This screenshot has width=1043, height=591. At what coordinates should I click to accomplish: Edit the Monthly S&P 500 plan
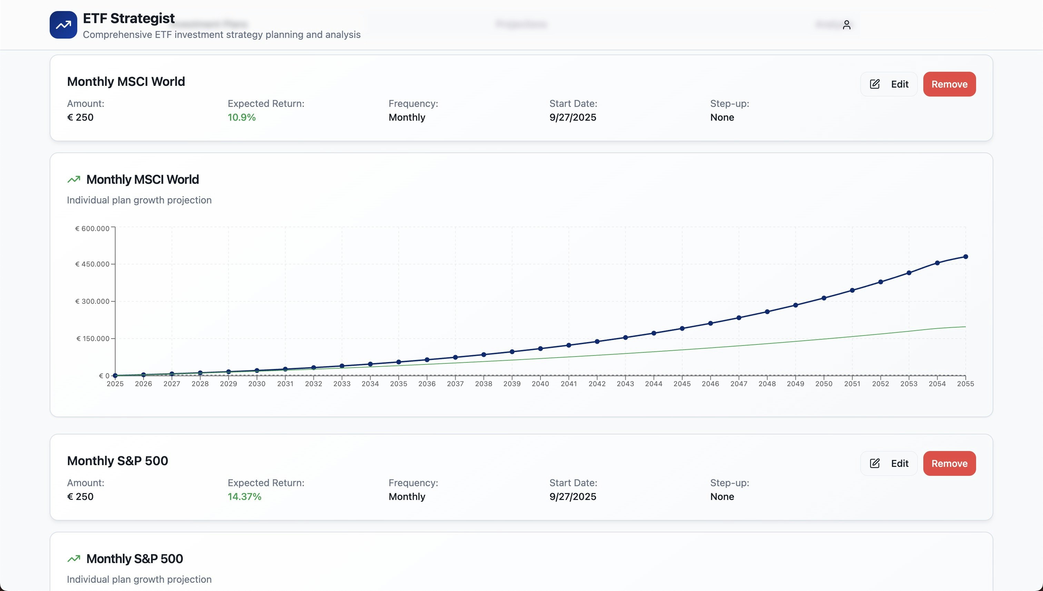coord(889,463)
